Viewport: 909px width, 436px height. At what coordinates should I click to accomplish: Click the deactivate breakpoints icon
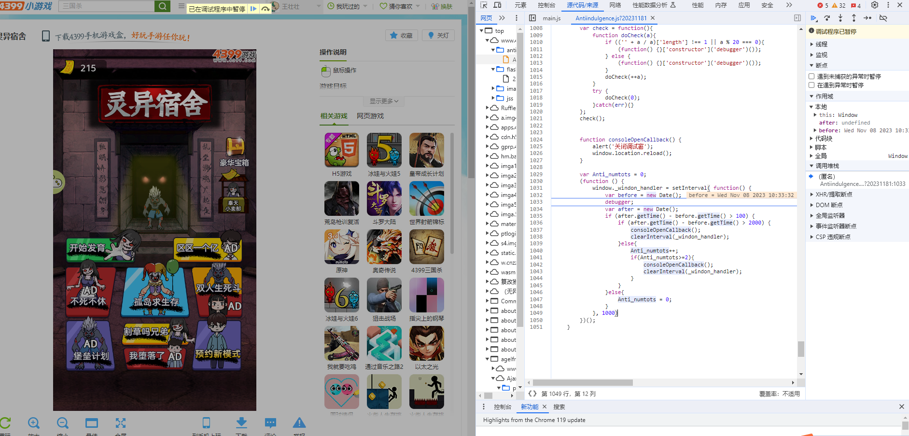coord(883,18)
